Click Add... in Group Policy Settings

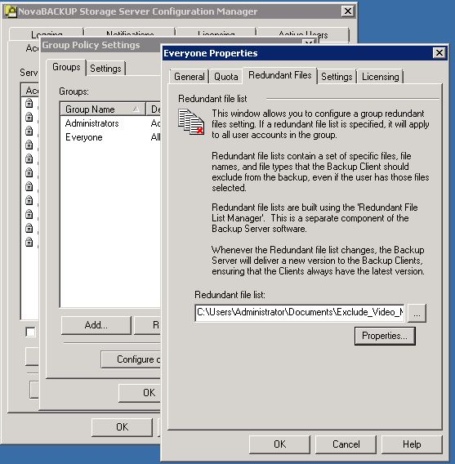96,325
